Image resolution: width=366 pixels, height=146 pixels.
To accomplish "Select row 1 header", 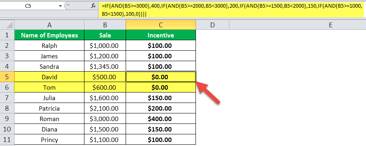I will click(7, 35).
